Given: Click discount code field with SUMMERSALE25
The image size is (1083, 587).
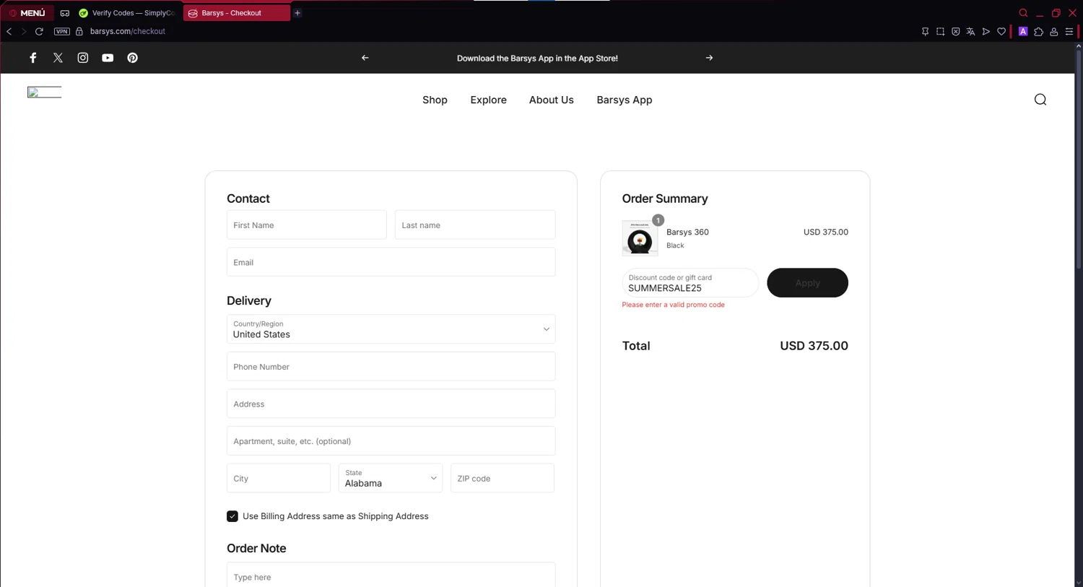Looking at the screenshot, I should pyautogui.click(x=690, y=283).
